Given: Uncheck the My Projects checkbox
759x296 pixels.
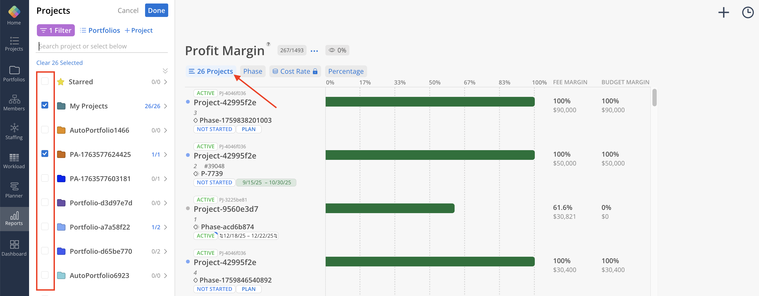Looking at the screenshot, I should pos(45,105).
